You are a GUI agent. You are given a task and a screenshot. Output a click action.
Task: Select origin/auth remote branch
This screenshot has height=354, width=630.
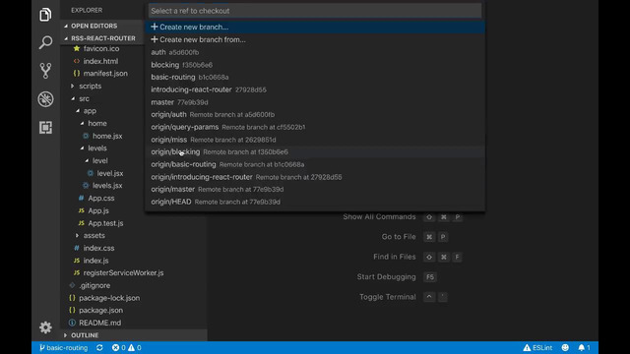[x=315, y=114]
